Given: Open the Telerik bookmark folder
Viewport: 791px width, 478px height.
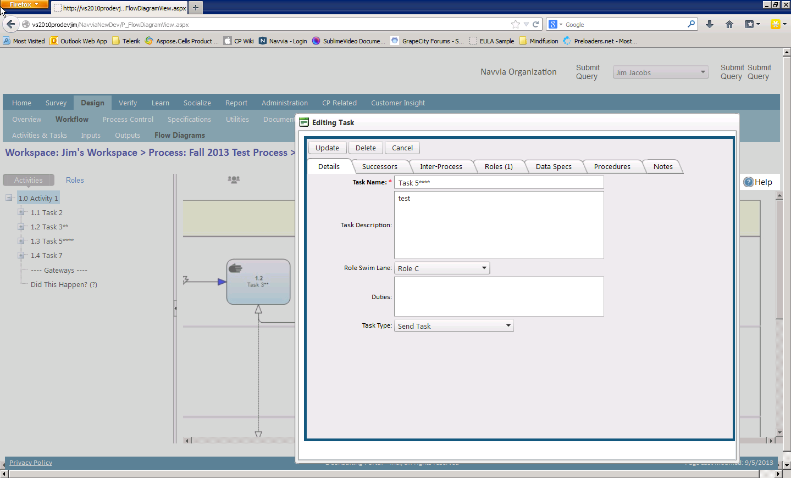Looking at the screenshot, I should point(126,41).
